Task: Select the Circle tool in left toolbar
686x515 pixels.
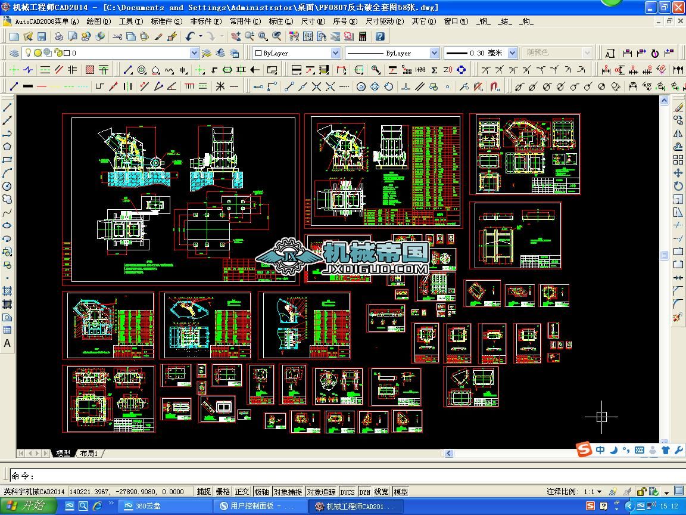Action: coord(7,186)
